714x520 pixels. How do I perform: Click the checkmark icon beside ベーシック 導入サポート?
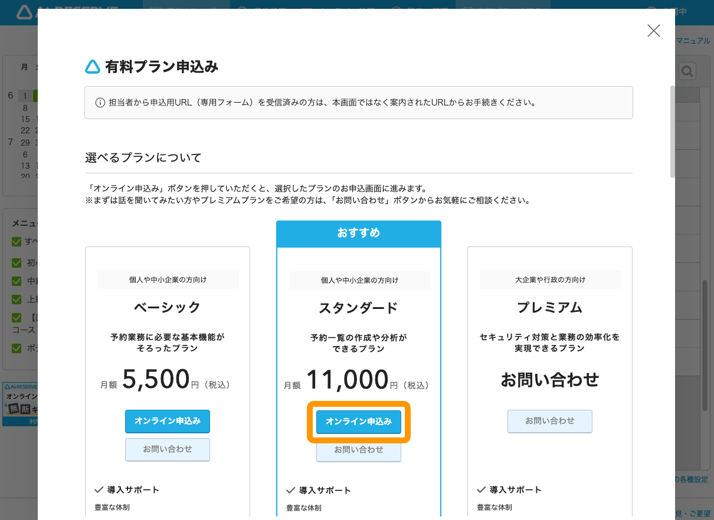99,489
